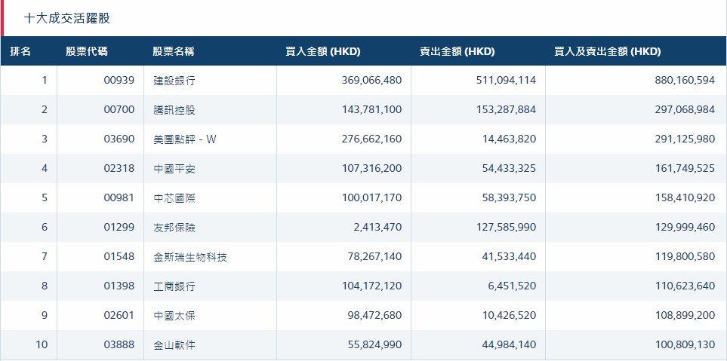Select stock code 00700
Screen dimensions: 727x361
coord(119,110)
